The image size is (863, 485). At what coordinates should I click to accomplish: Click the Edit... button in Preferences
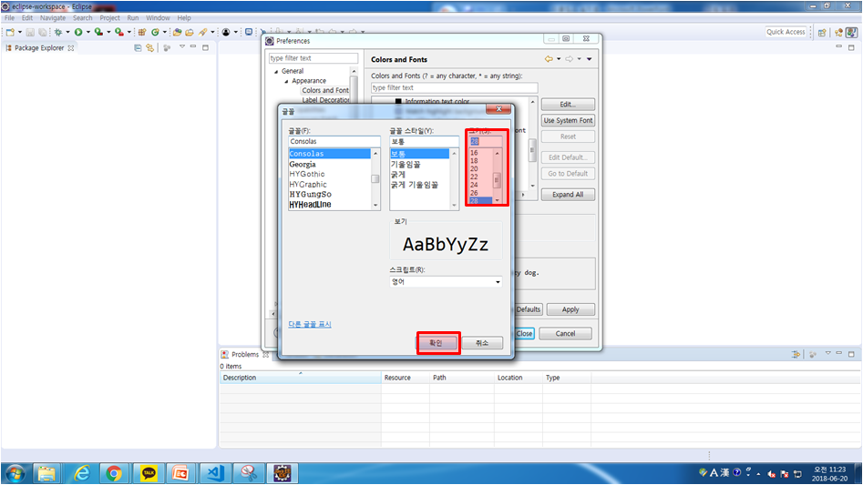[x=568, y=105]
